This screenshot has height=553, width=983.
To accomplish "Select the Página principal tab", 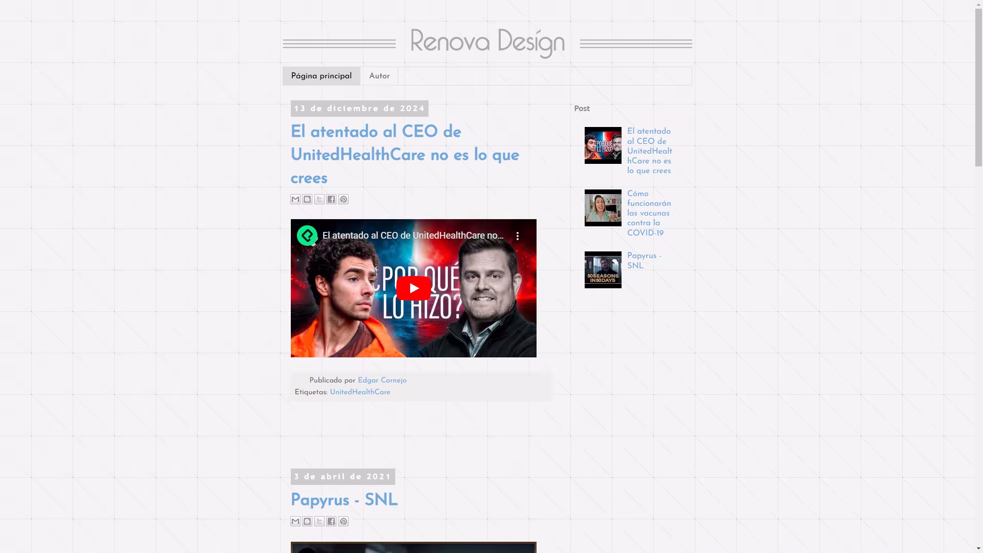I will coord(322,76).
